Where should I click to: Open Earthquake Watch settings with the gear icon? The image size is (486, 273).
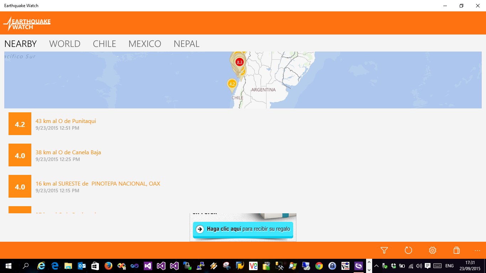pos(432,250)
